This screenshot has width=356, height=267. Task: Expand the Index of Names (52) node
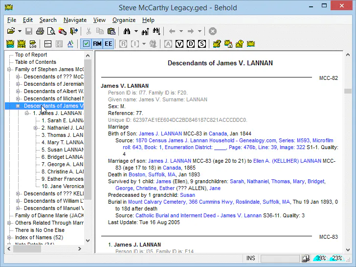pyautogui.click(x=9, y=238)
